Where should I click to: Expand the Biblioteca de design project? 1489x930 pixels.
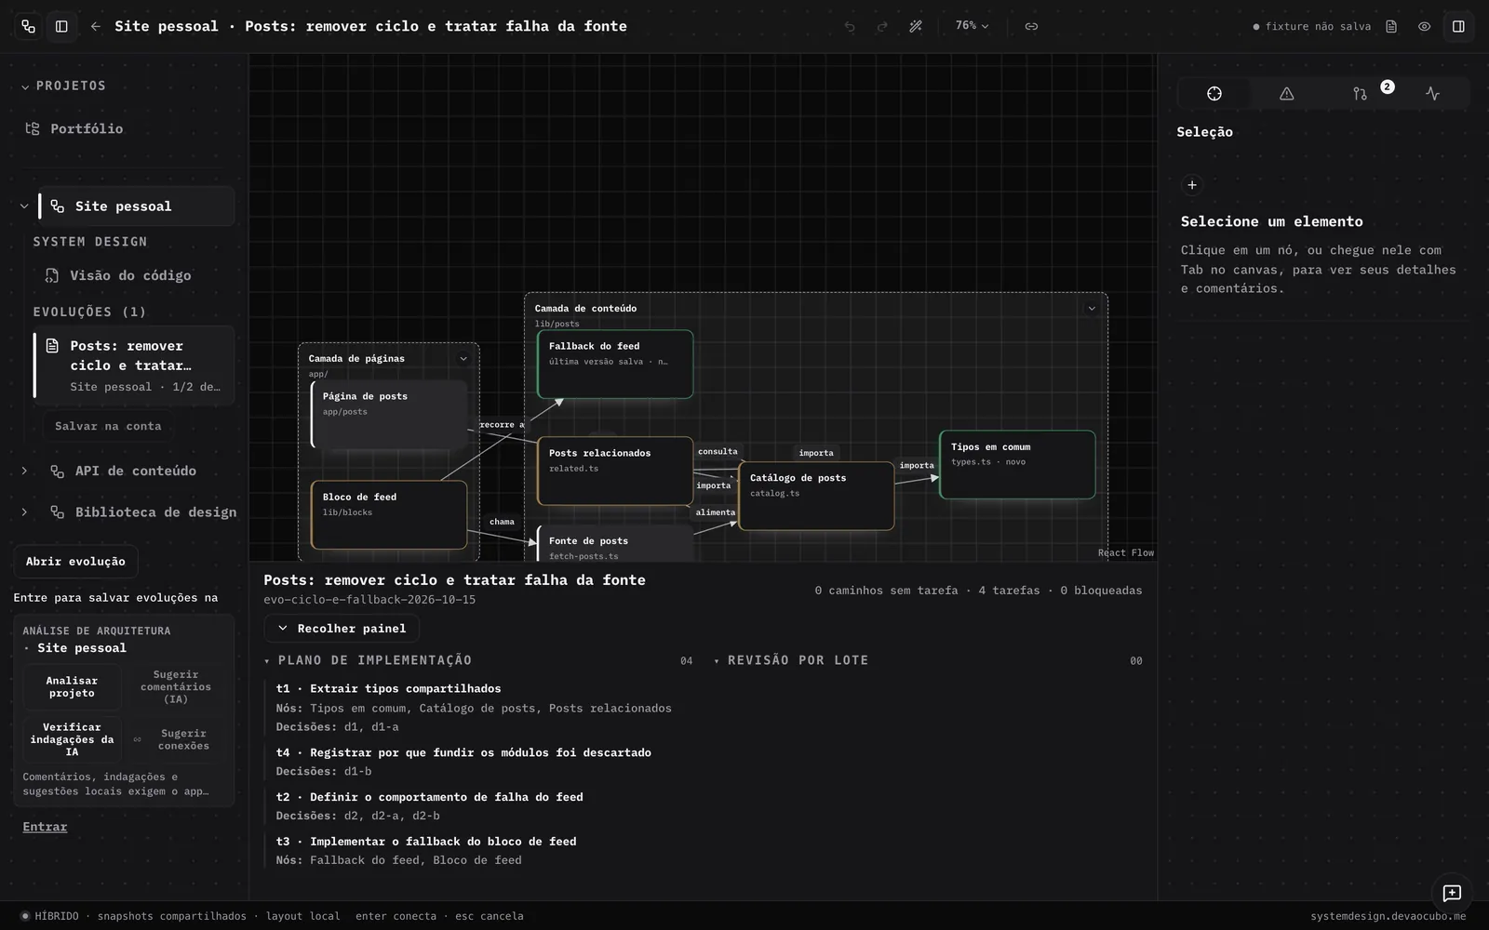[24, 511]
